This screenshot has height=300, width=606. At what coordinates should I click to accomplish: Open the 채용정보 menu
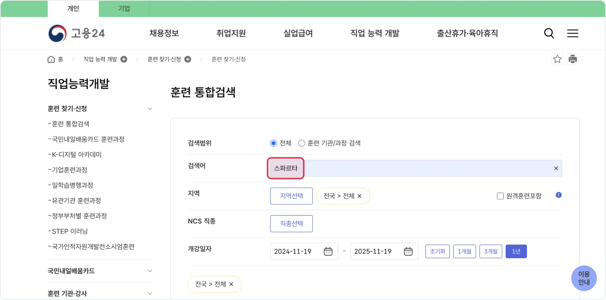coord(164,33)
